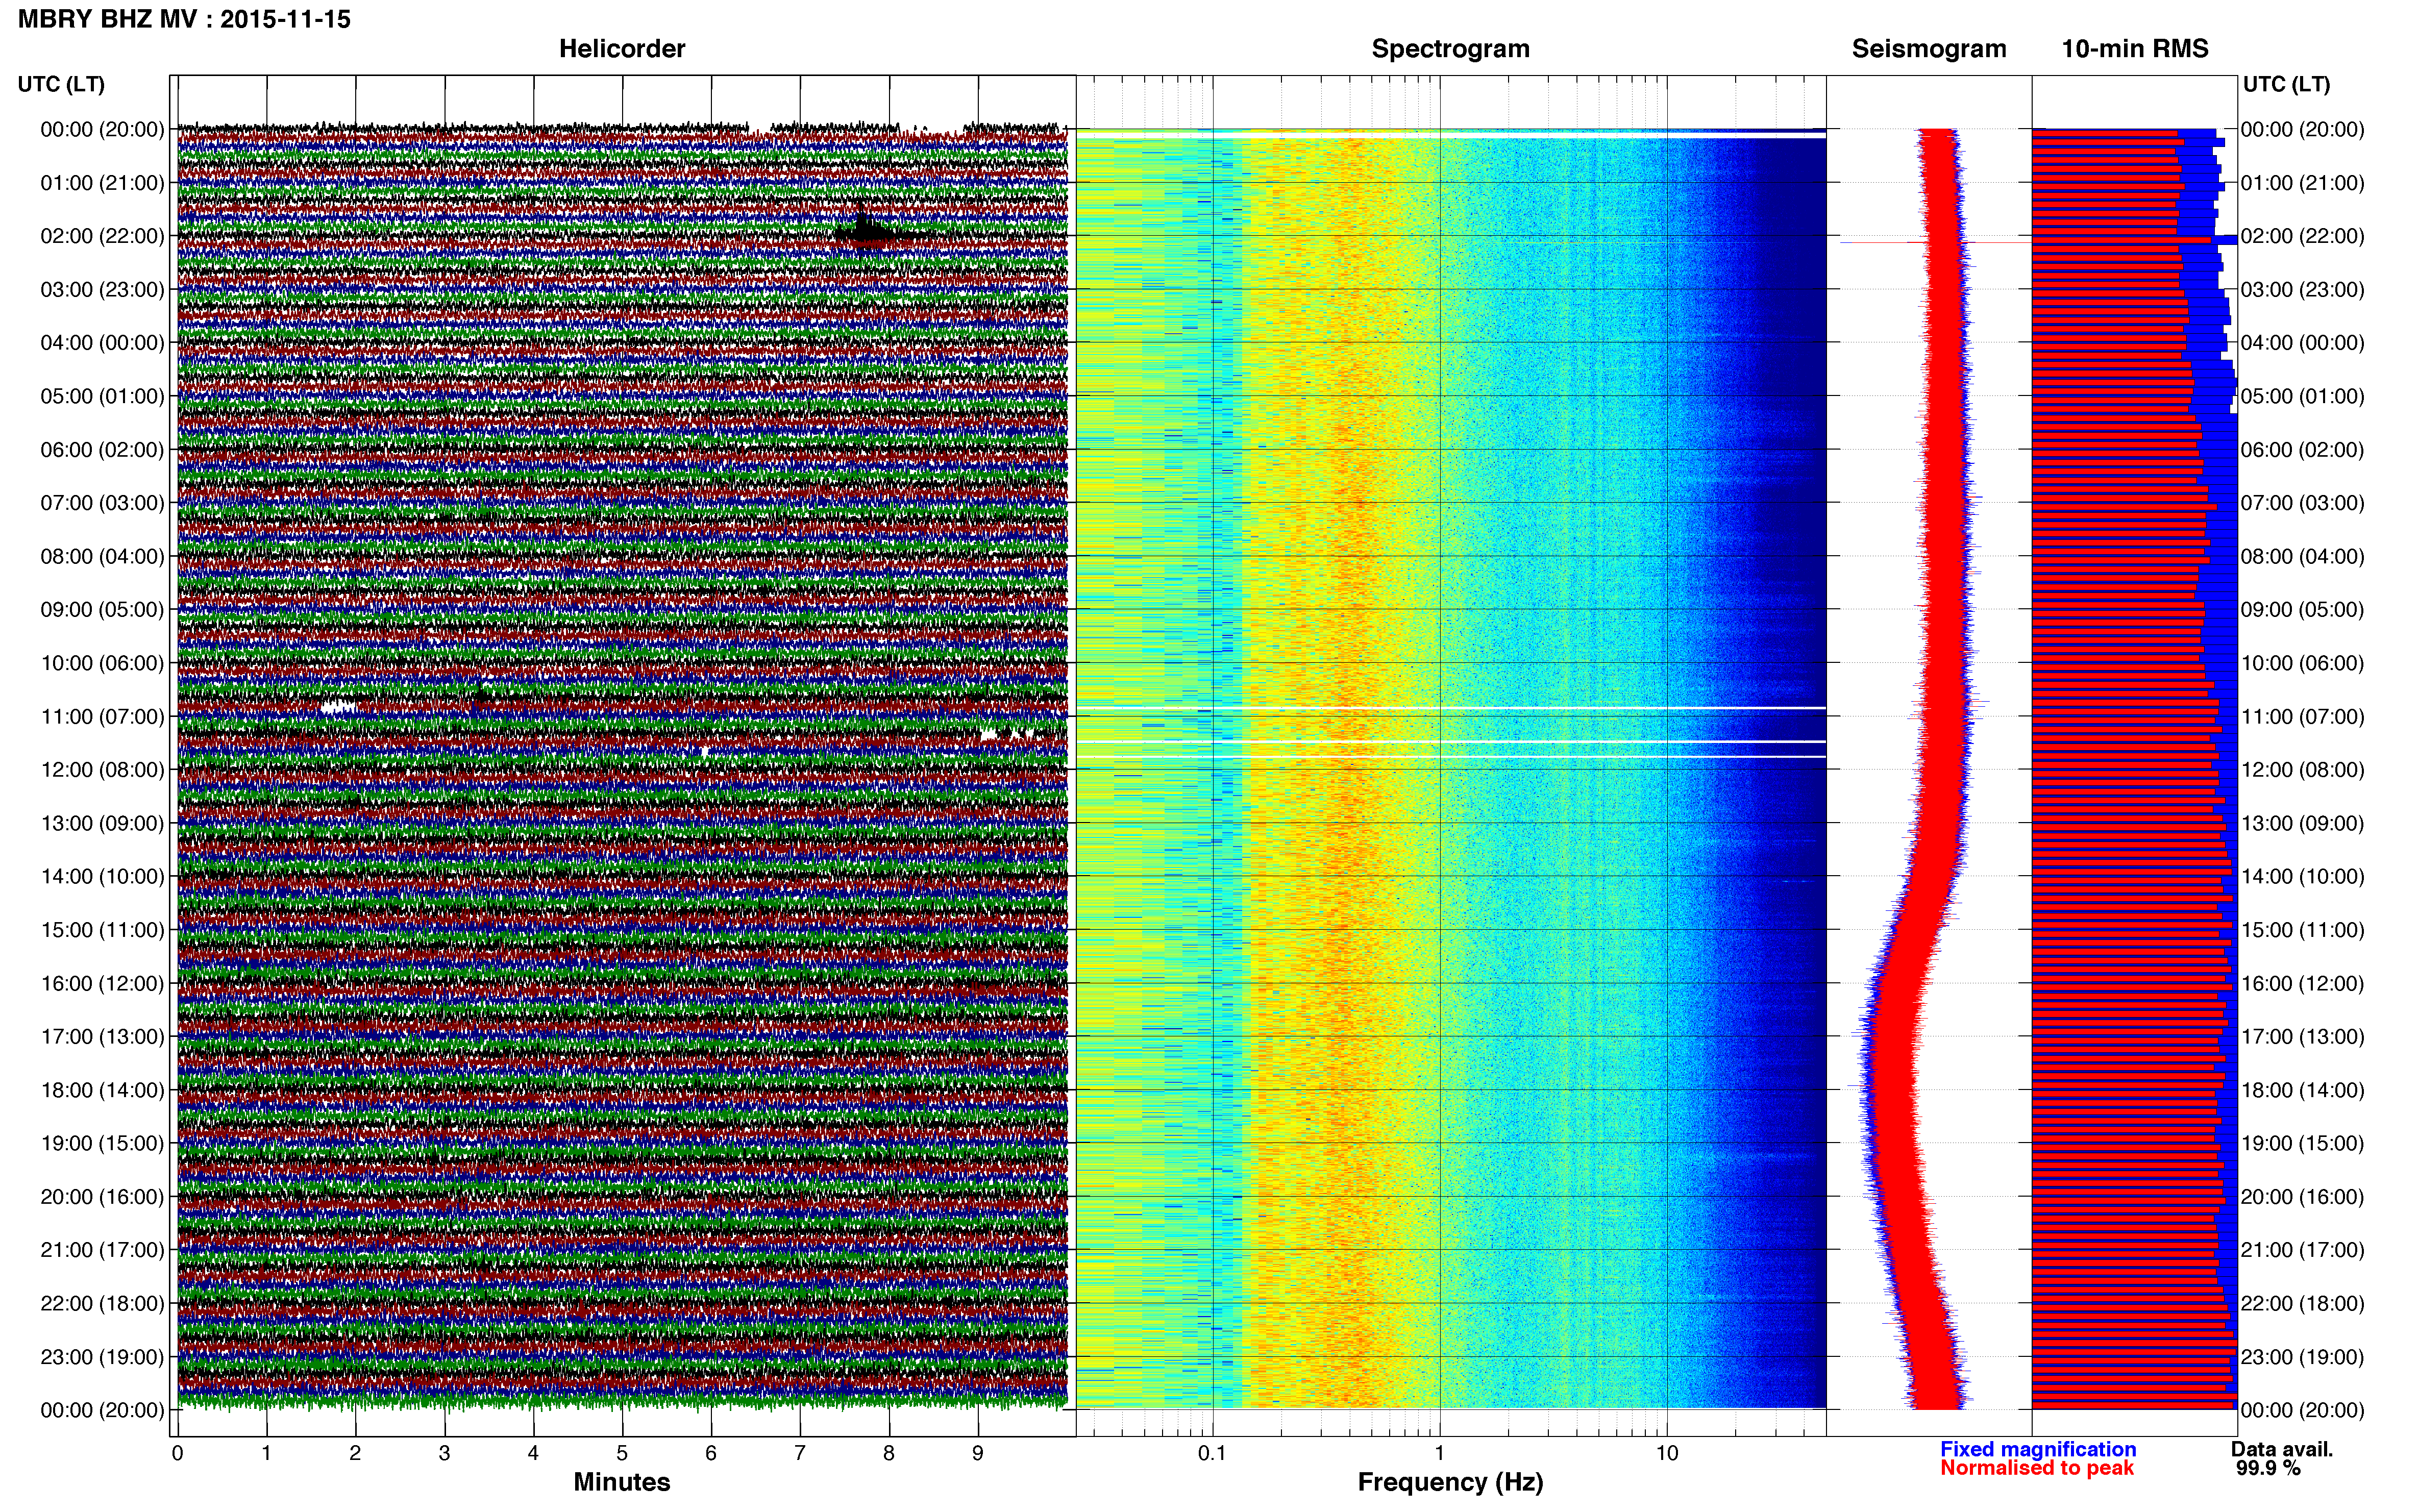Click the 09:00 (05:00) label on Helicorder side
Screen dimensions: 2419x1512
click(x=102, y=610)
